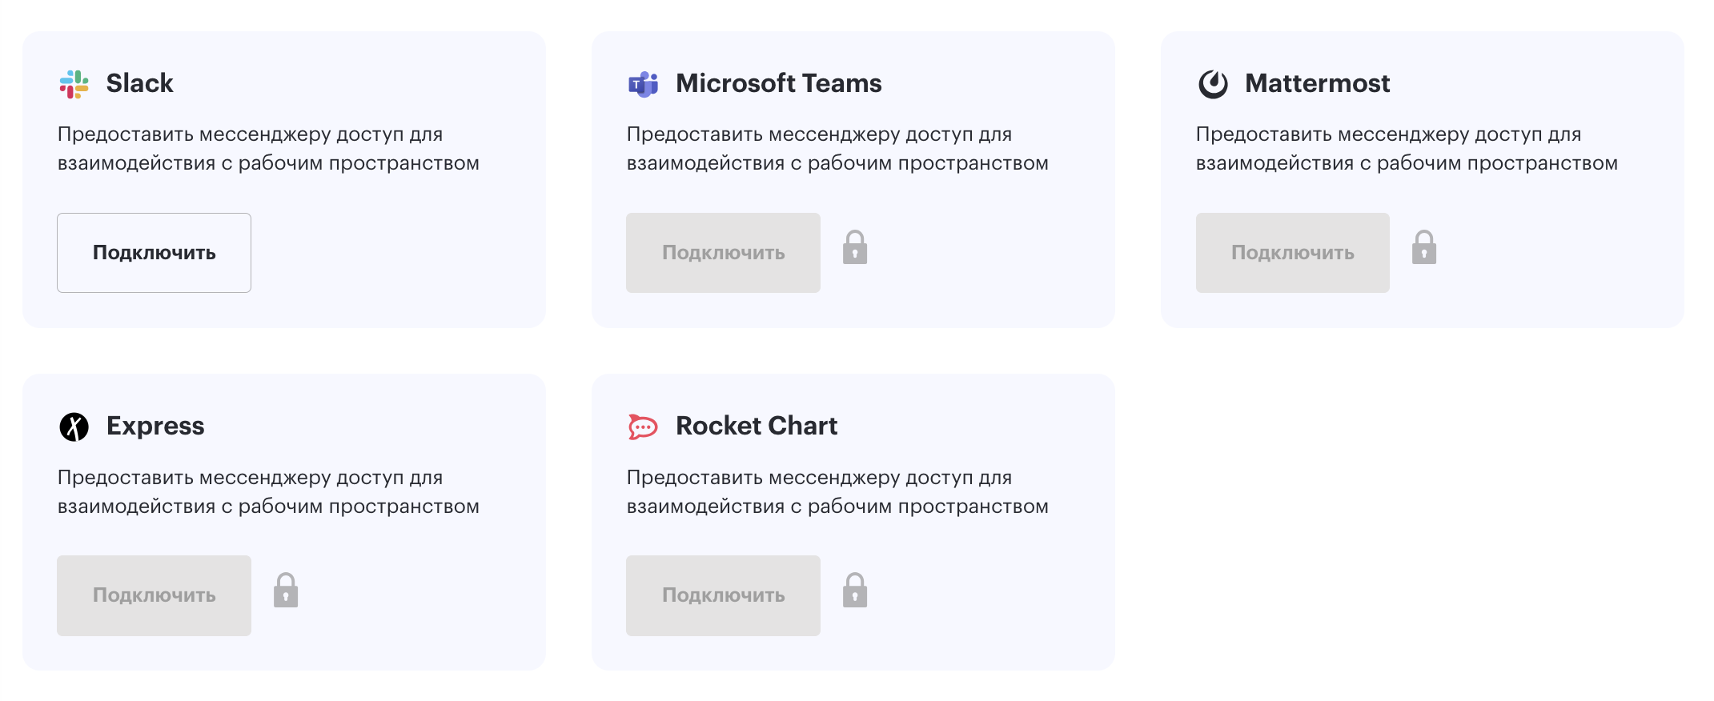Select the Rocket Chart title text
This screenshot has width=1714, height=701.
[x=757, y=426]
